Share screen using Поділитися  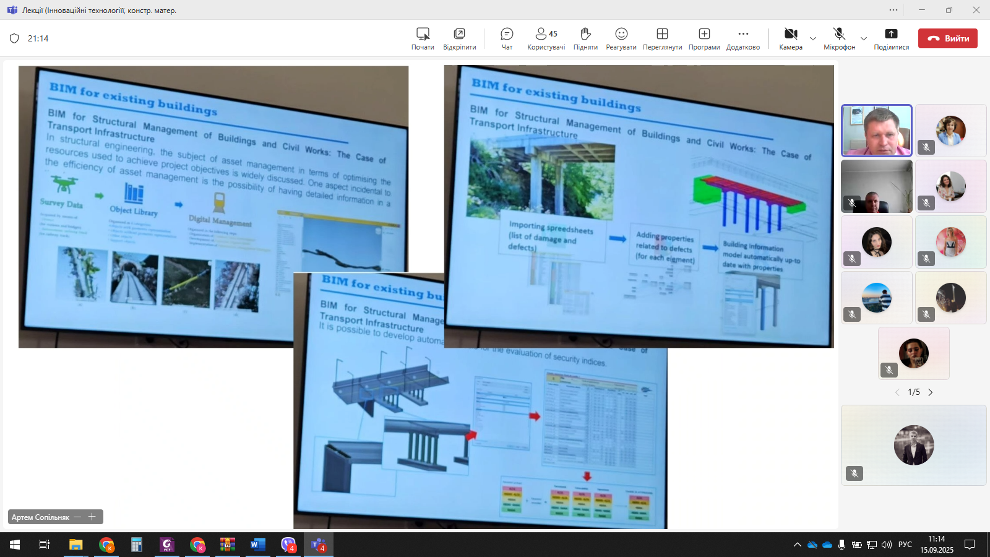coord(891,38)
